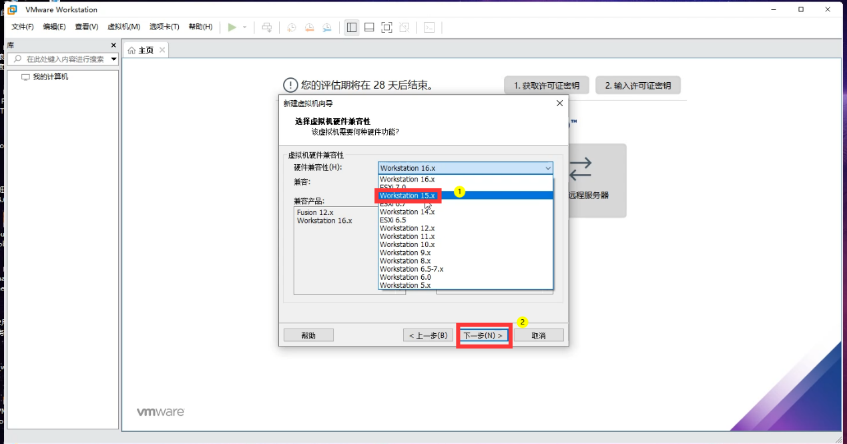Click the VMware Workstation title bar icon
847x444 pixels.
pos(13,9)
